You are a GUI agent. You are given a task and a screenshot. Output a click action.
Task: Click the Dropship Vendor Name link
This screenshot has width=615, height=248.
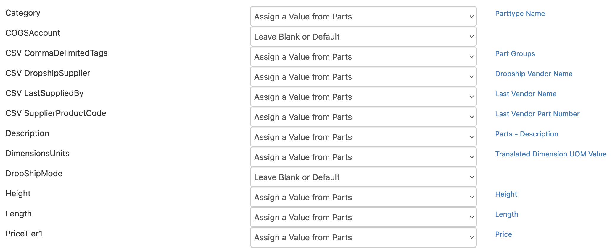click(534, 74)
